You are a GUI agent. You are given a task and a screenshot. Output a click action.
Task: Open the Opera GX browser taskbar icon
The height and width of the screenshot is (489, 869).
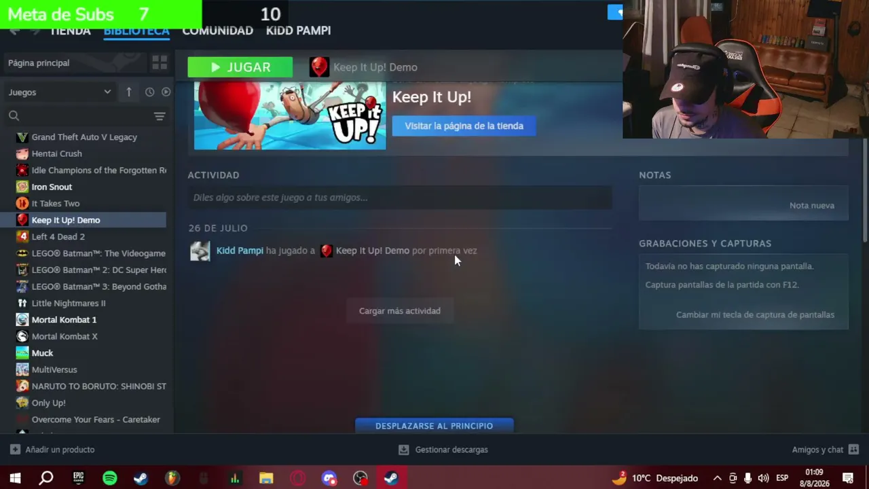(x=297, y=478)
